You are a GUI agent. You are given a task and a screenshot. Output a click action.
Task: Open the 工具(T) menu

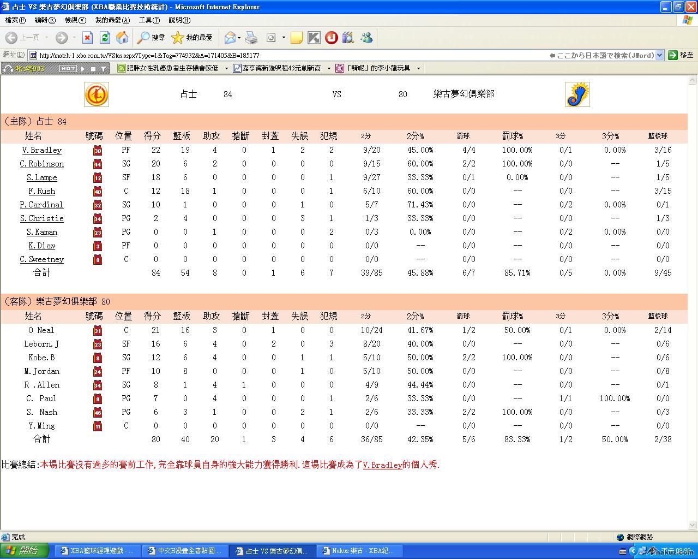[x=149, y=20]
